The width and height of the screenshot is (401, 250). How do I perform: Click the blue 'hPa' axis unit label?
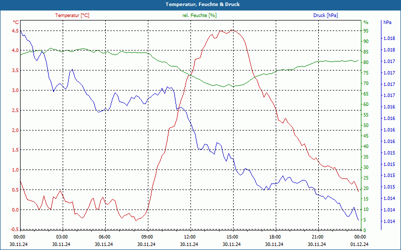click(x=387, y=22)
